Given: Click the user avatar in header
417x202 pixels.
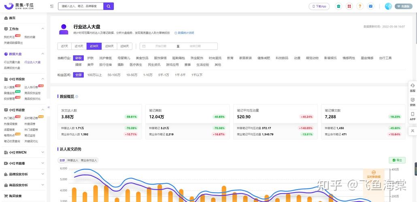Looking at the screenshot, I should coord(388,6).
